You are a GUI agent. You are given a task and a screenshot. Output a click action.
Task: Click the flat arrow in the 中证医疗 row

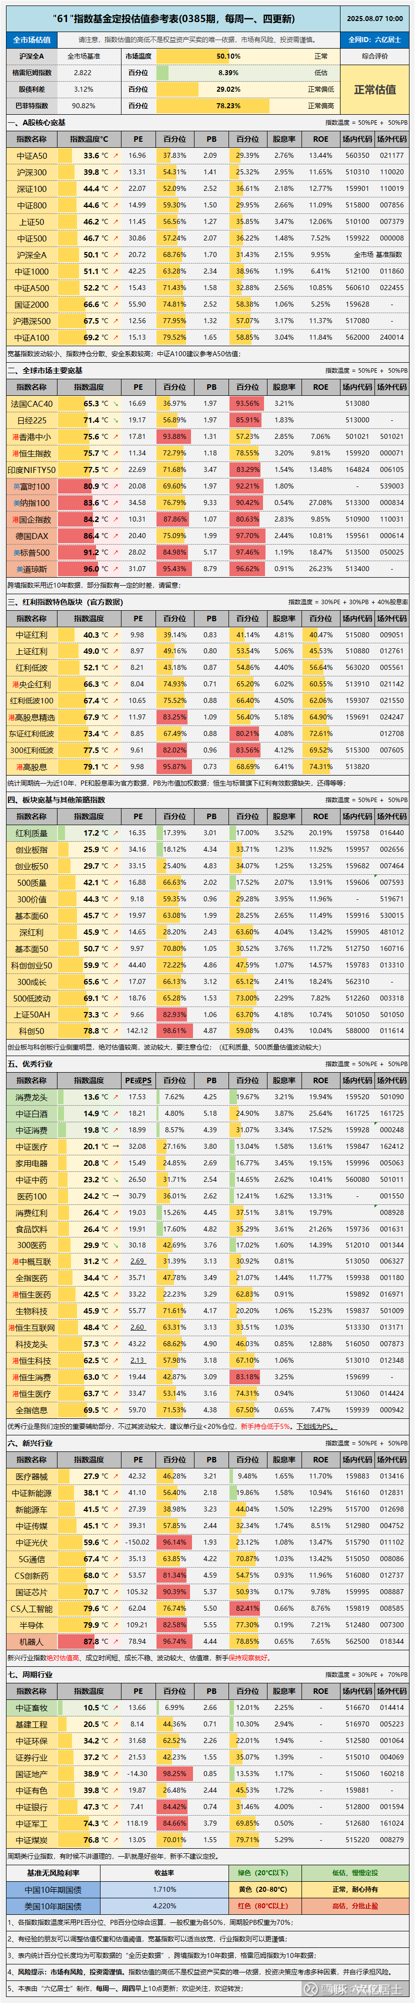[x=115, y=1146]
